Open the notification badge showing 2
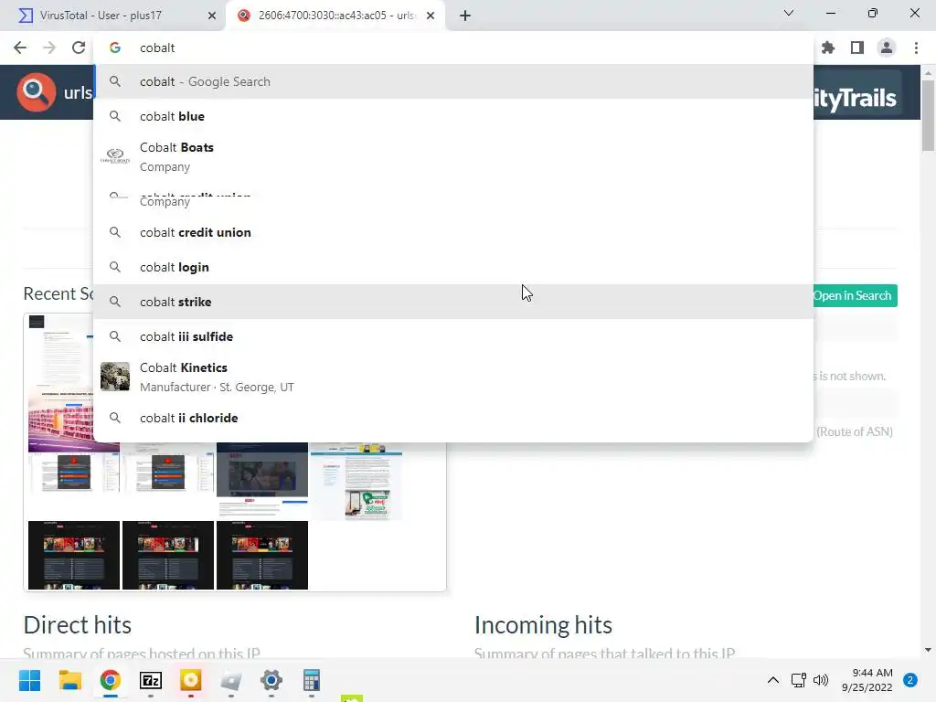Image resolution: width=936 pixels, height=702 pixels. [x=910, y=680]
